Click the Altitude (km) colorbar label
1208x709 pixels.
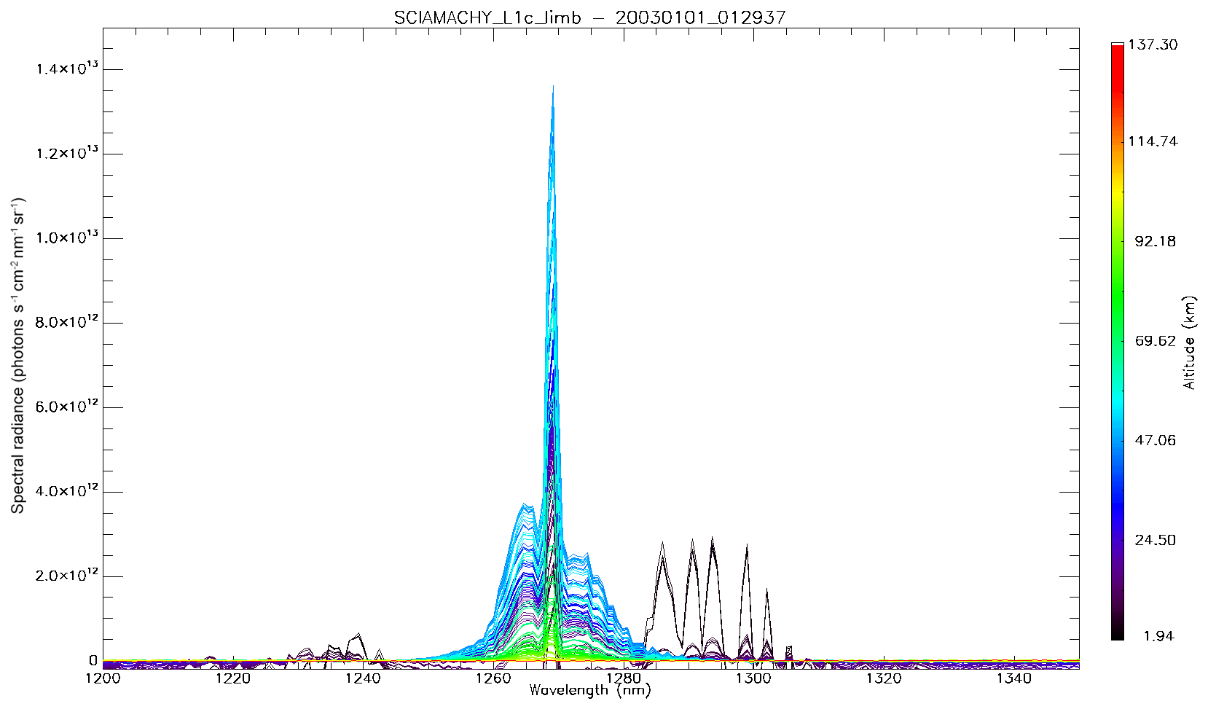(1189, 342)
